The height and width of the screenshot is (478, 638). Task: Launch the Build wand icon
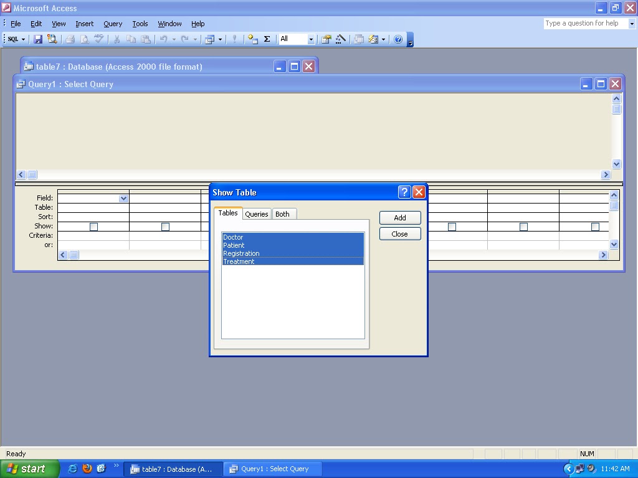tap(341, 39)
